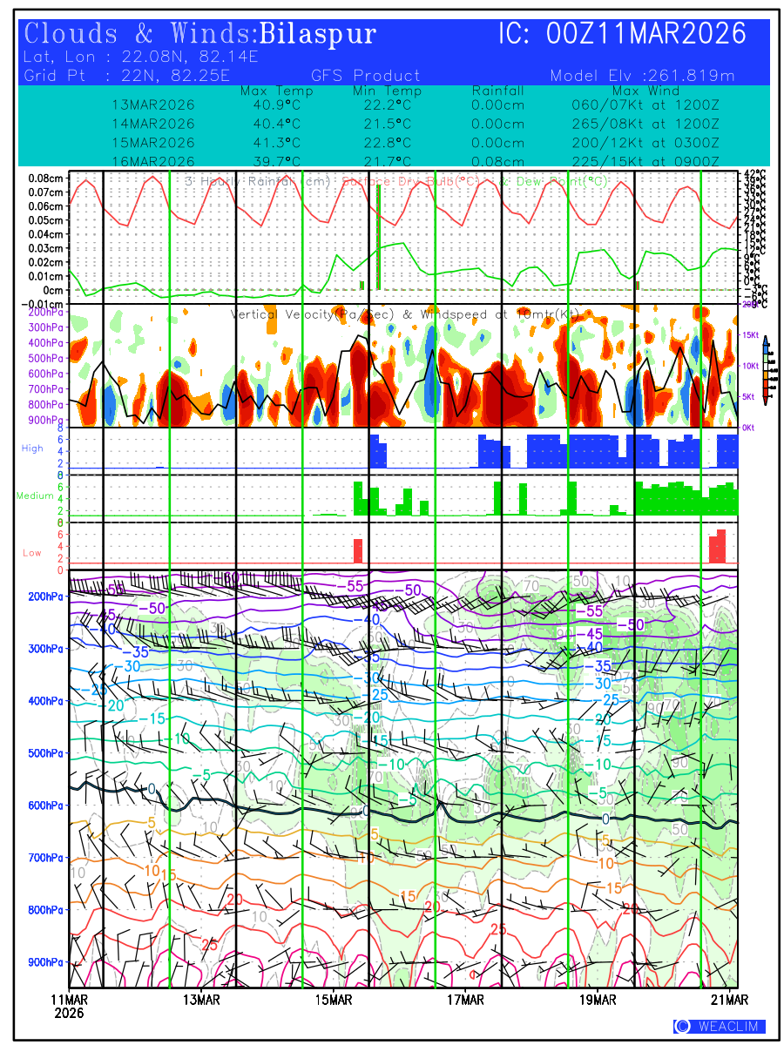
Task: Select the Min Temp column header
Action: point(387,91)
